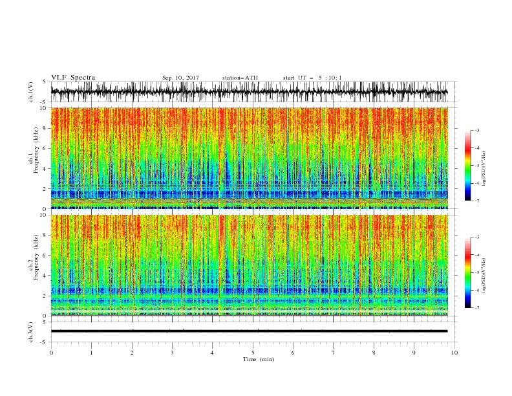Click the "ch.3(V)" waveform axis label
The height and width of the screenshot is (396, 512).
pos(31,332)
